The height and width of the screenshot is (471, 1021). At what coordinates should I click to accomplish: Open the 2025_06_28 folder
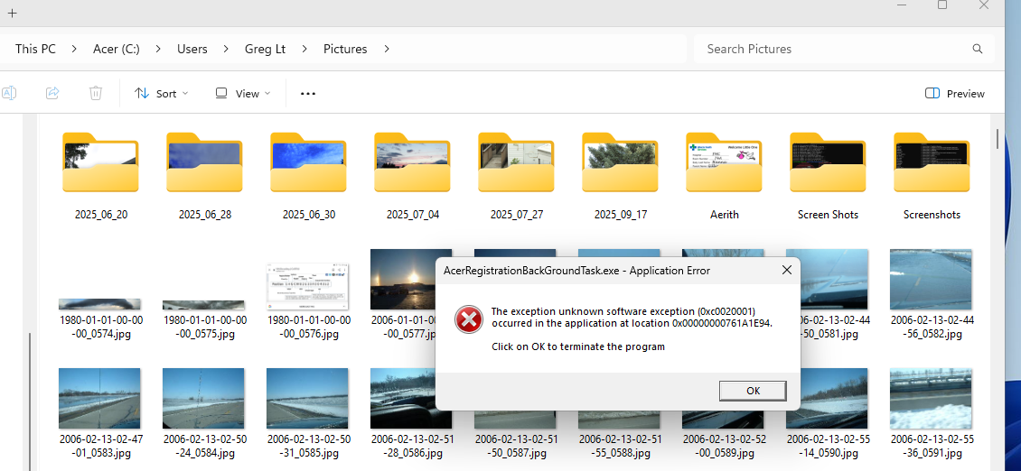point(204,162)
